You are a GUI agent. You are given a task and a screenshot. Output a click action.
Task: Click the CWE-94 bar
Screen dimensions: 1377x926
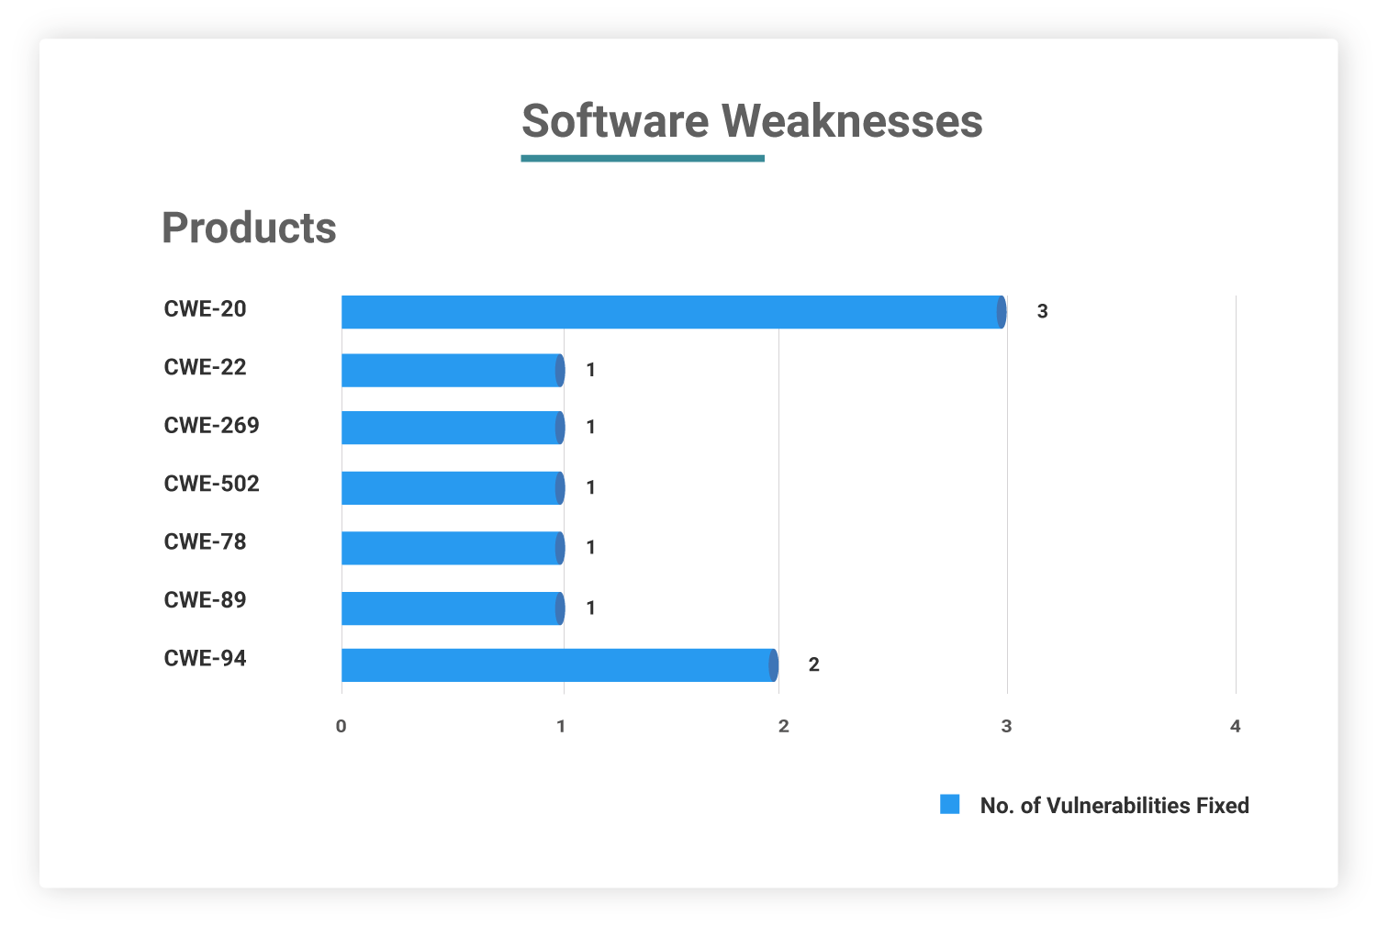(x=559, y=665)
